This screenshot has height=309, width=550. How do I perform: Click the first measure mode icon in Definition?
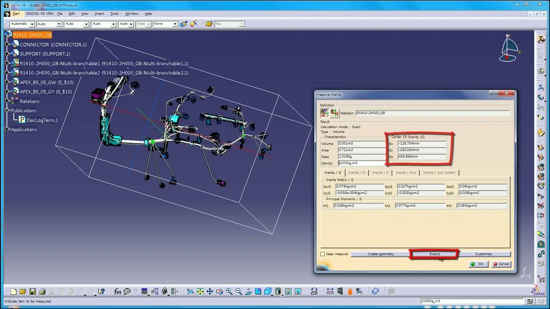click(x=325, y=113)
